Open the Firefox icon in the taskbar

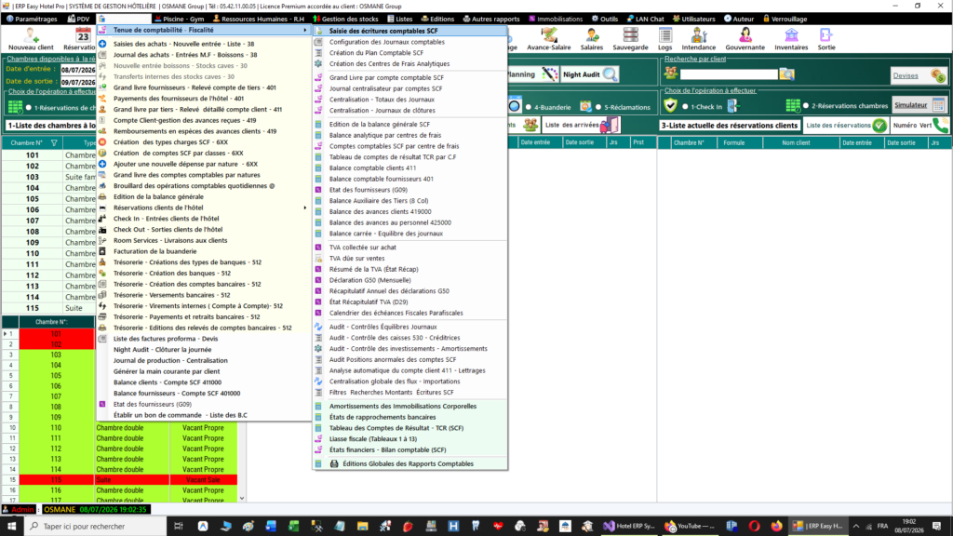pos(777,527)
